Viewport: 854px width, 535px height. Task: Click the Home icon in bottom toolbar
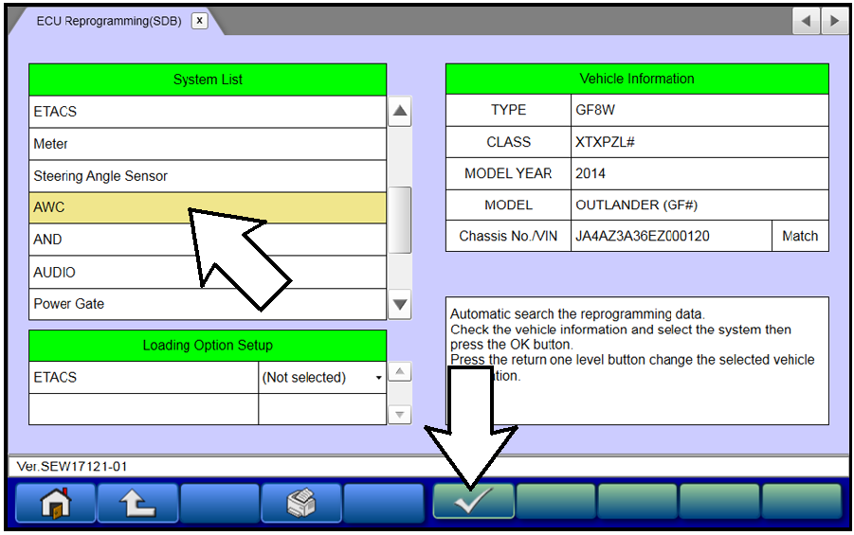point(55,502)
